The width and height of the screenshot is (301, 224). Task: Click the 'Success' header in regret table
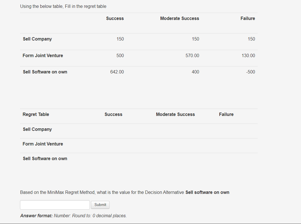click(x=113, y=115)
